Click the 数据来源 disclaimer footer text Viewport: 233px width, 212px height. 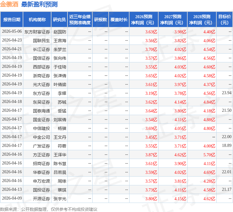click(49, 209)
